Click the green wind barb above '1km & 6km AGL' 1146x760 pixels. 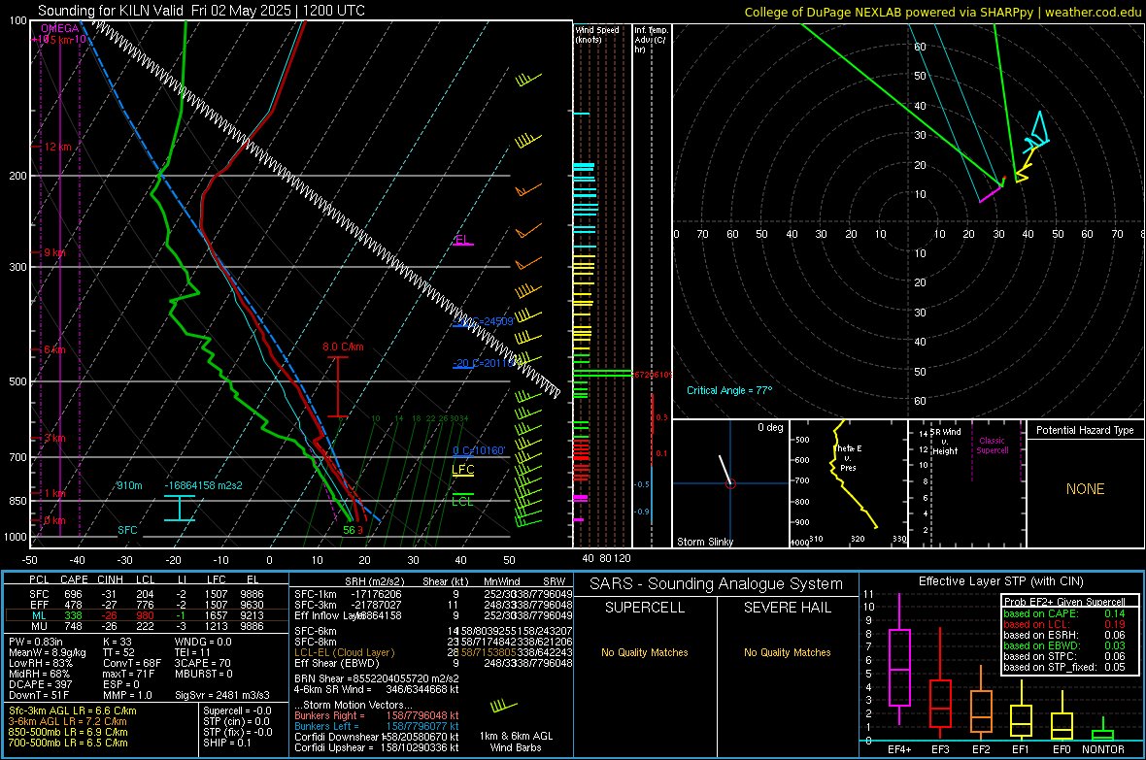coord(503,706)
